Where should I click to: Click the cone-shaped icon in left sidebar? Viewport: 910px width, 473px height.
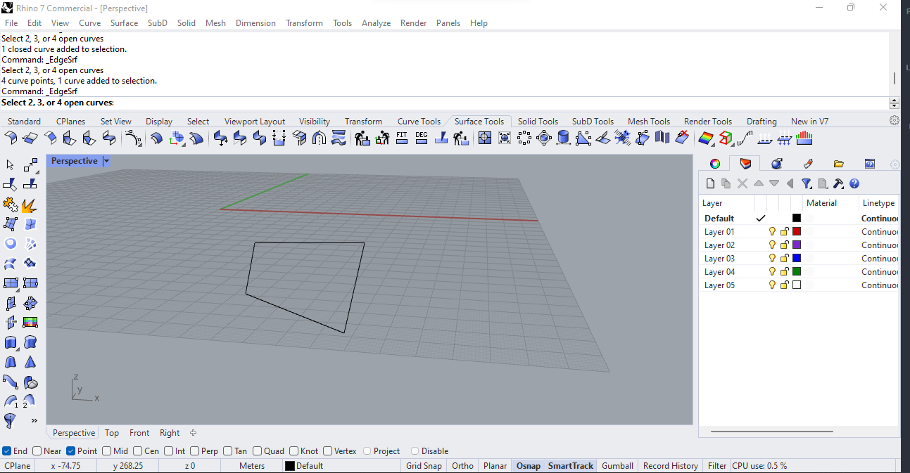click(x=30, y=362)
